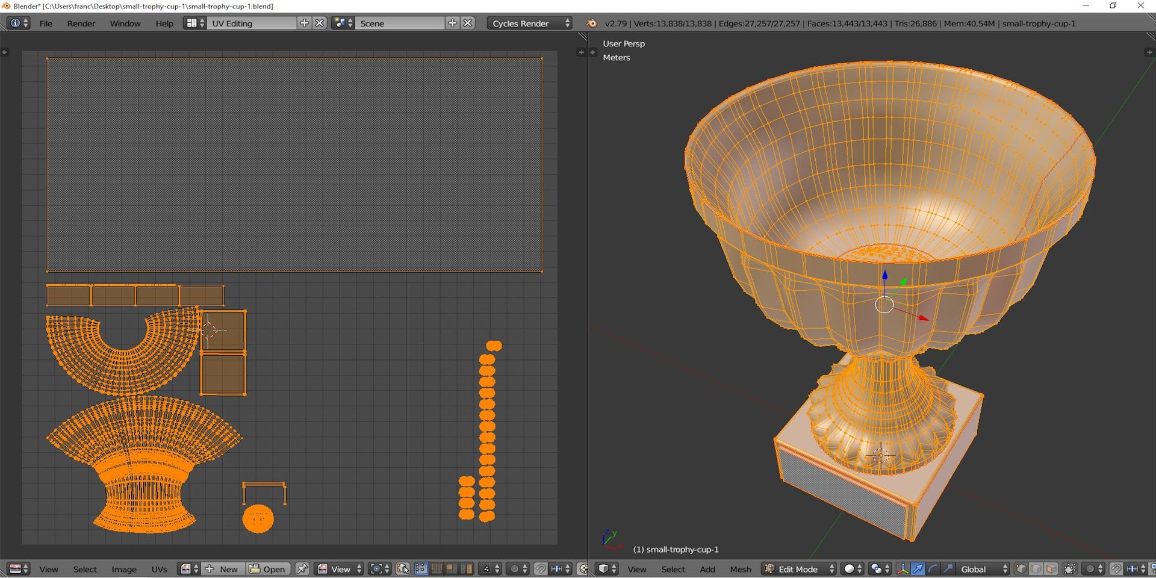The width and height of the screenshot is (1156, 578).
Task: Click the UV Editing layout name field
Action: click(252, 23)
